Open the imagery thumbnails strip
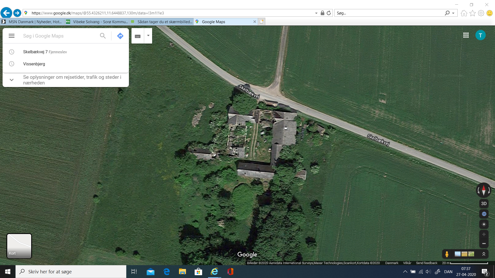This screenshot has height=278, width=495. [464, 254]
